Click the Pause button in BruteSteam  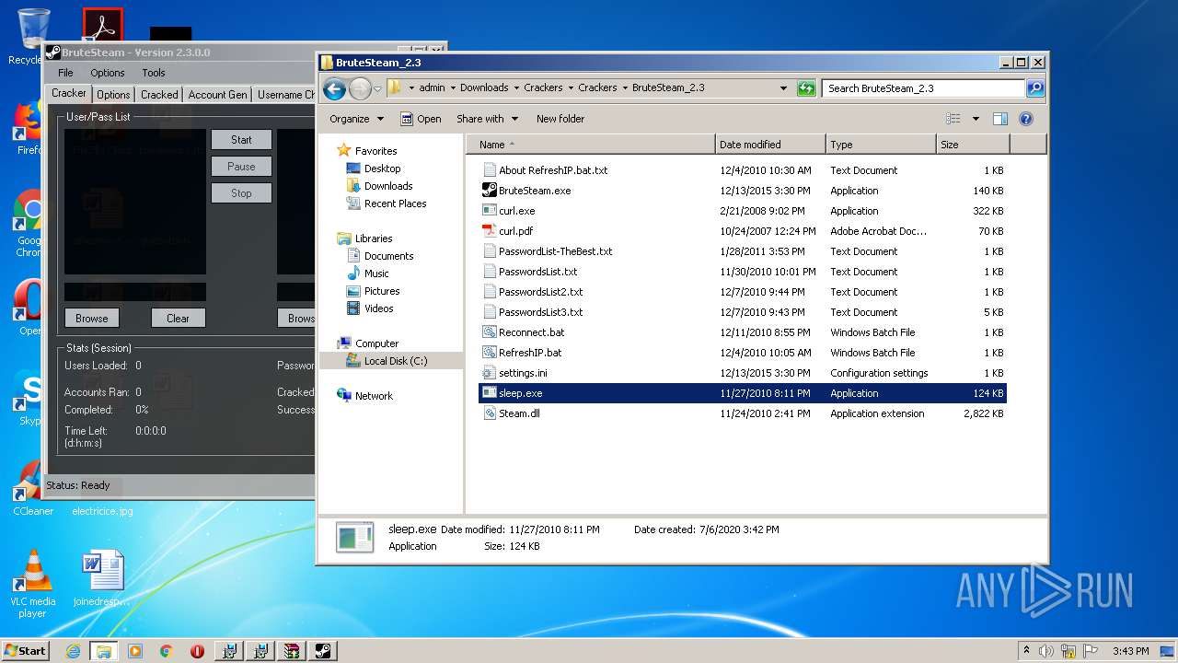point(241,167)
